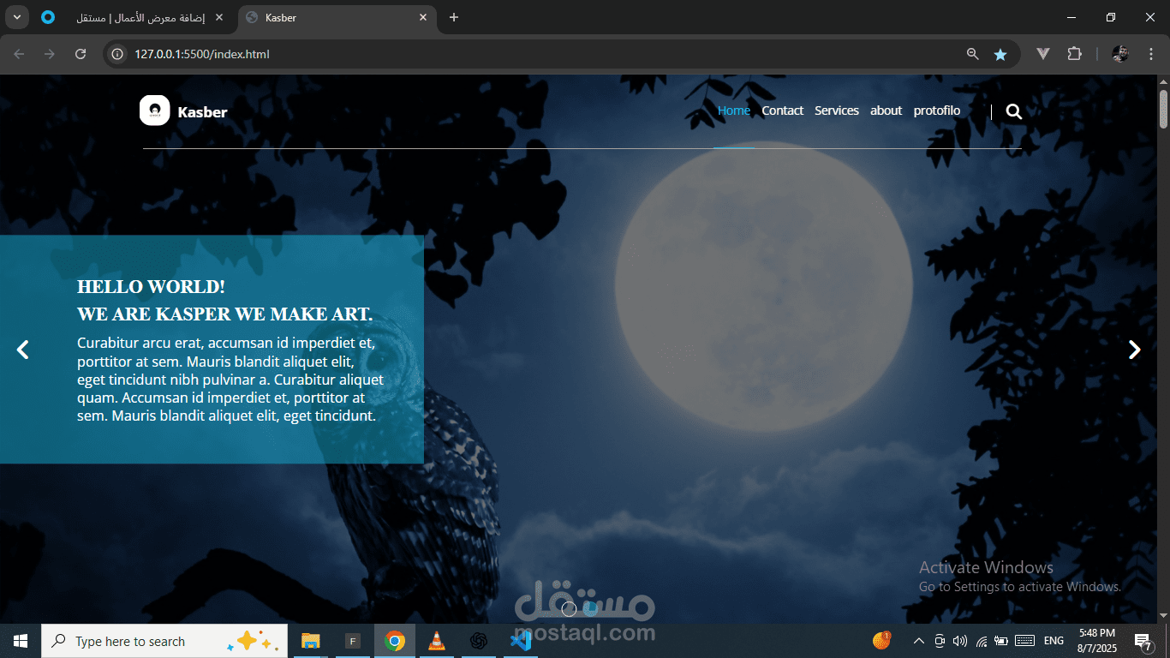Open Visual Studio Code from the taskbar
Image resolution: width=1170 pixels, height=658 pixels.
[521, 641]
